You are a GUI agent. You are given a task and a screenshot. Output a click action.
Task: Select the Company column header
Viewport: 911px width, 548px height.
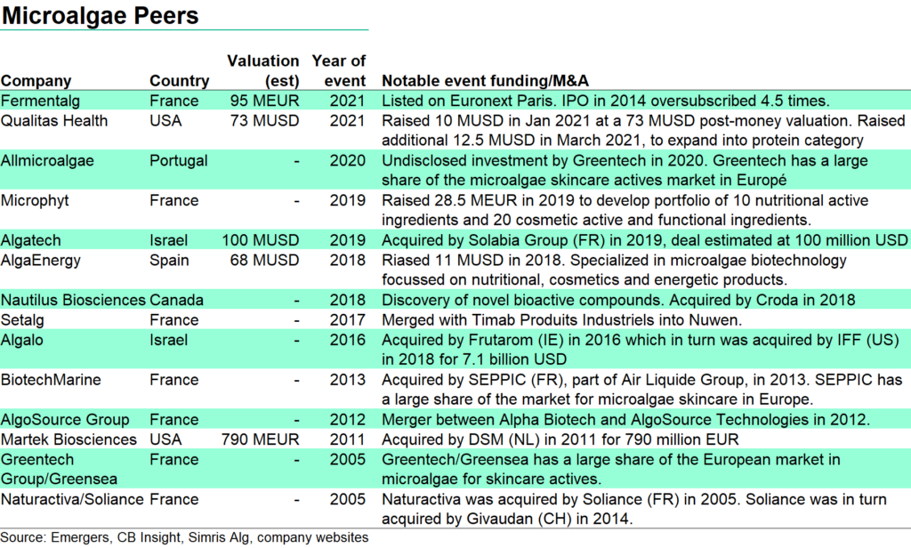pyautogui.click(x=36, y=81)
